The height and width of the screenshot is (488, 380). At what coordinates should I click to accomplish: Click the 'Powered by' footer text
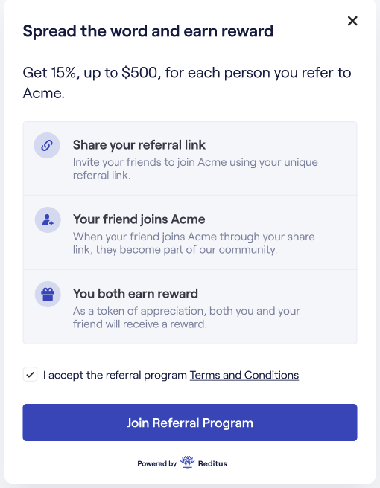[156, 463]
